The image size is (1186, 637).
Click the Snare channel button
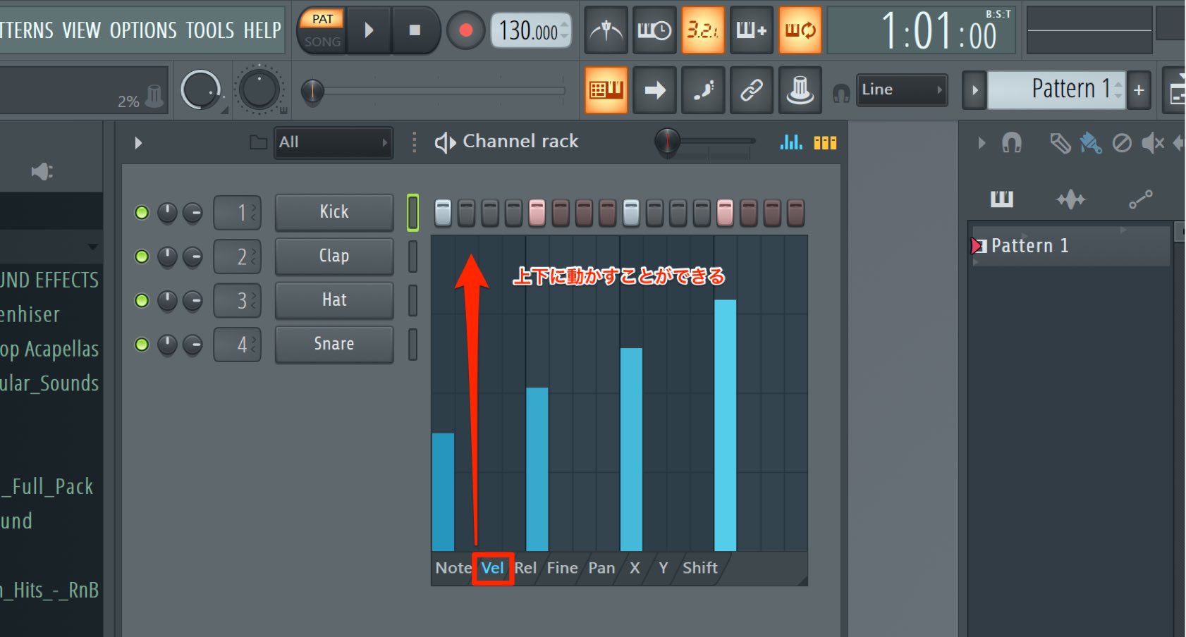coord(334,344)
